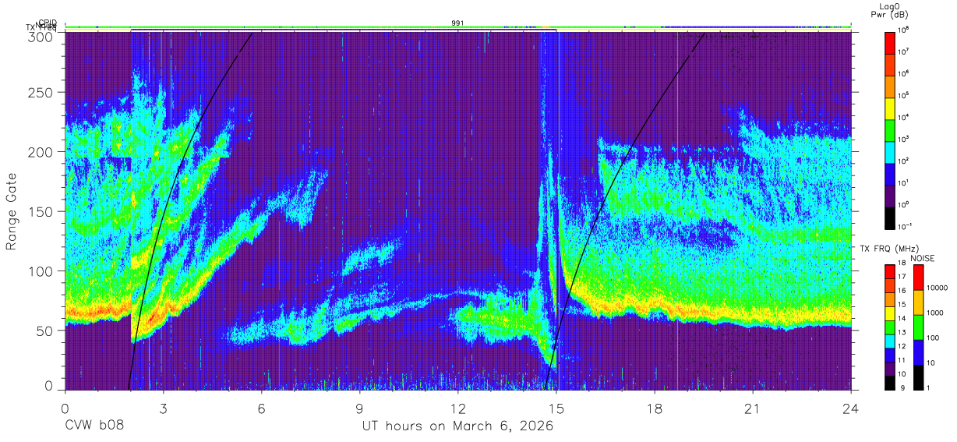Image resolution: width=957 pixels, height=442 pixels.
Task: Click the 100 label on NOISE colorbar
Action: point(933,339)
